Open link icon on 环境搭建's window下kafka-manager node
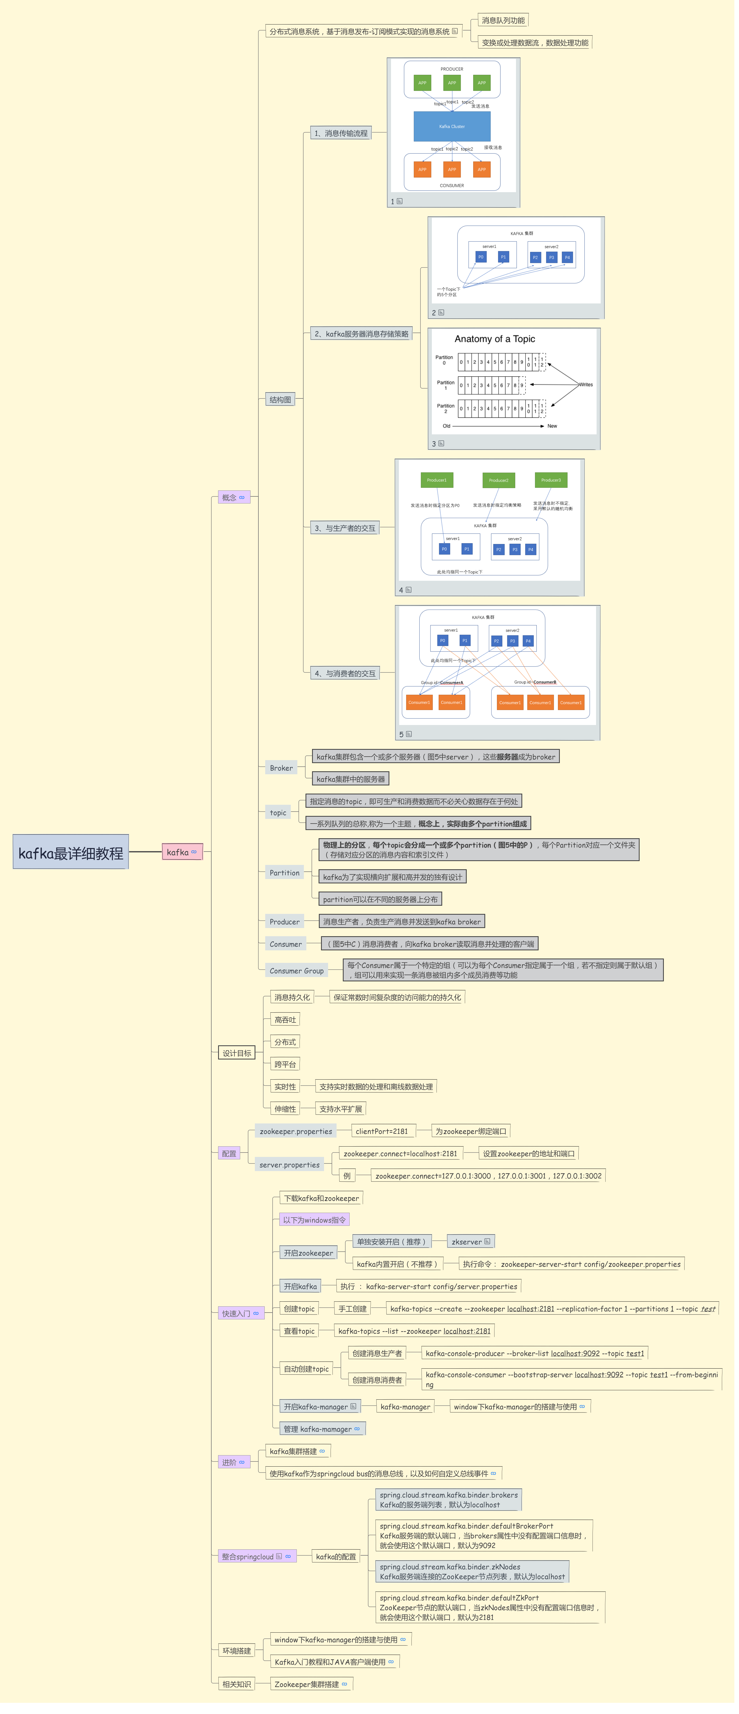The width and height of the screenshot is (739, 1714). pos(405,1650)
